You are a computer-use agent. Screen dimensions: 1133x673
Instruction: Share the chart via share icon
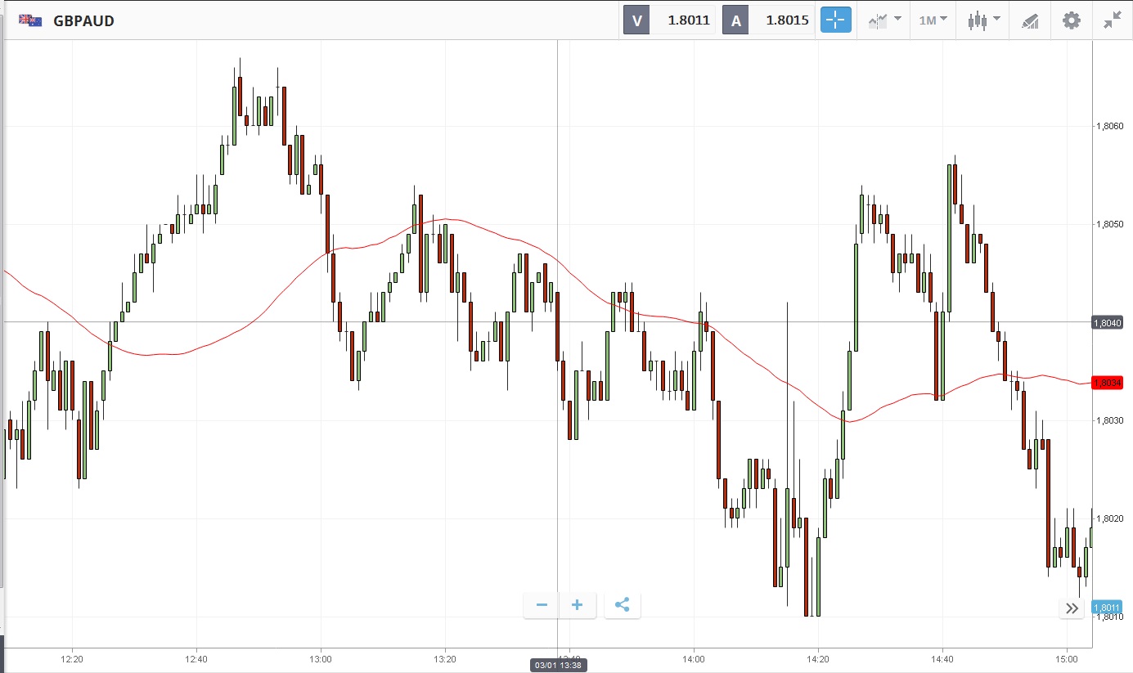[622, 605]
